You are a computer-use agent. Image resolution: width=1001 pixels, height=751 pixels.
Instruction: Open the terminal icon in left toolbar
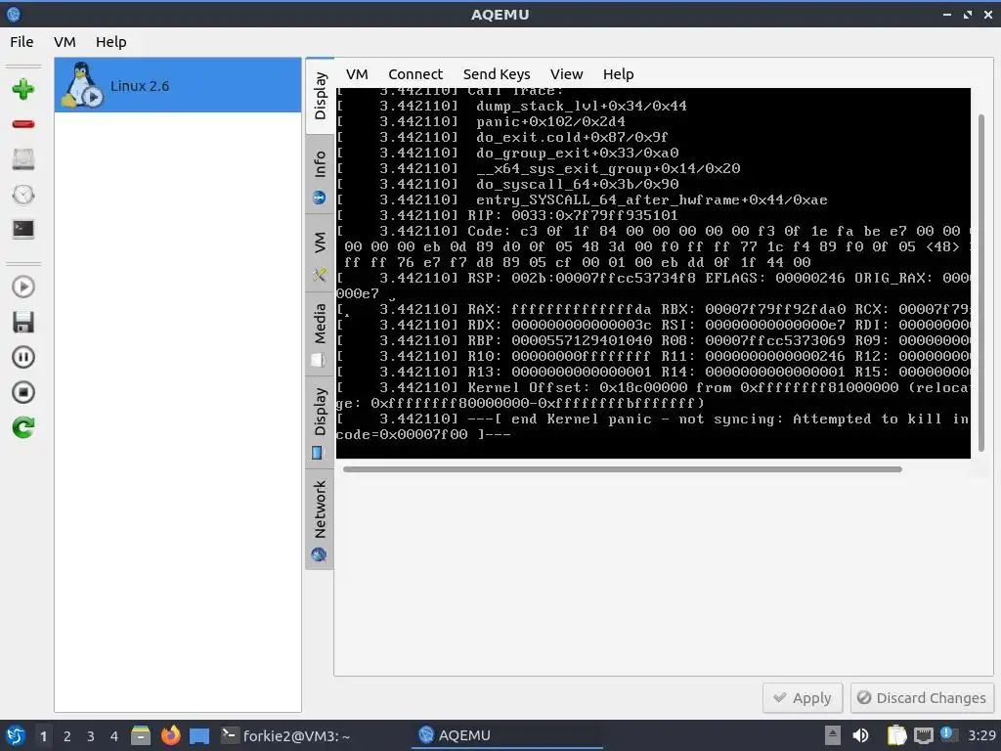tap(23, 229)
